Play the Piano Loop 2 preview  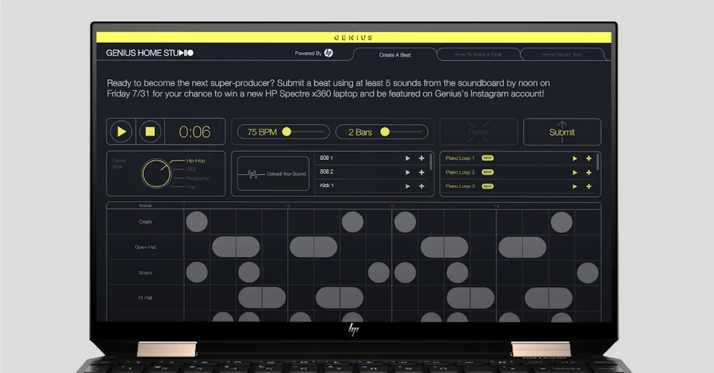[x=575, y=172]
